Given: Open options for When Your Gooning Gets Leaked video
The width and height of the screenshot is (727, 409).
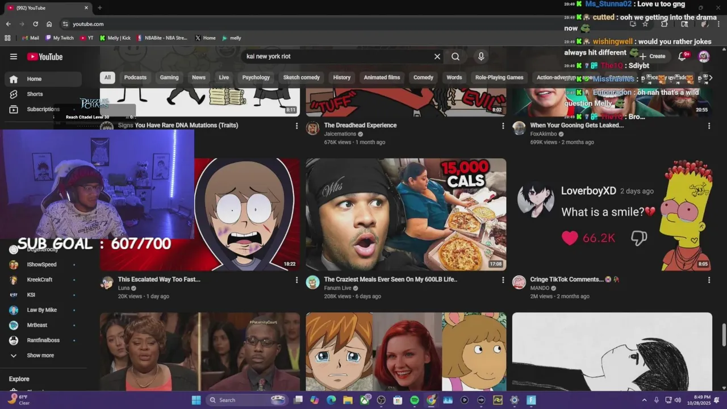Looking at the screenshot, I should pyautogui.click(x=709, y=126).
